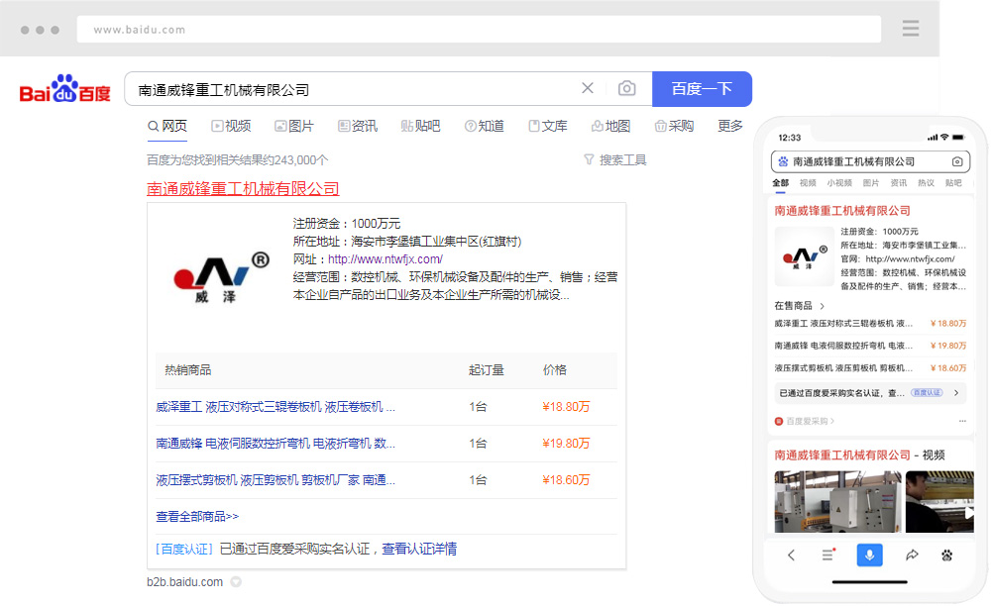
Task: Tap the Baidu paw icon in phone search box
Action: tap(783, 161)
